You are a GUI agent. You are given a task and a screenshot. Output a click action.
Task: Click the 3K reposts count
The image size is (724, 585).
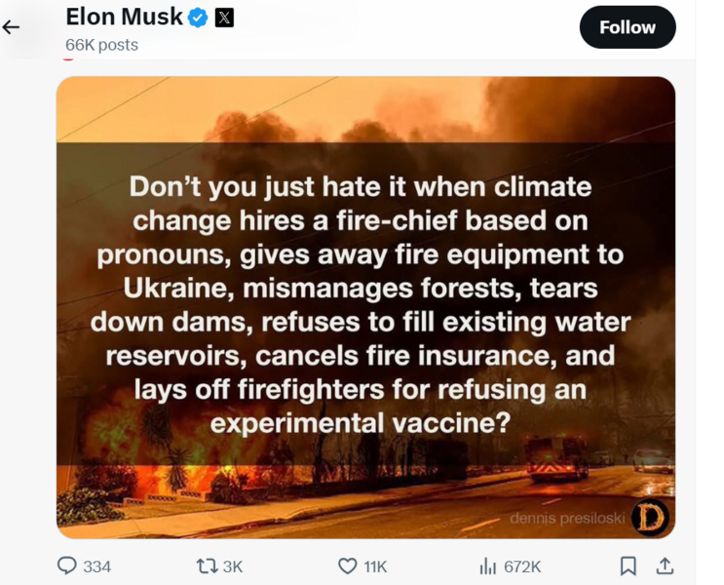tap(232, 566)
